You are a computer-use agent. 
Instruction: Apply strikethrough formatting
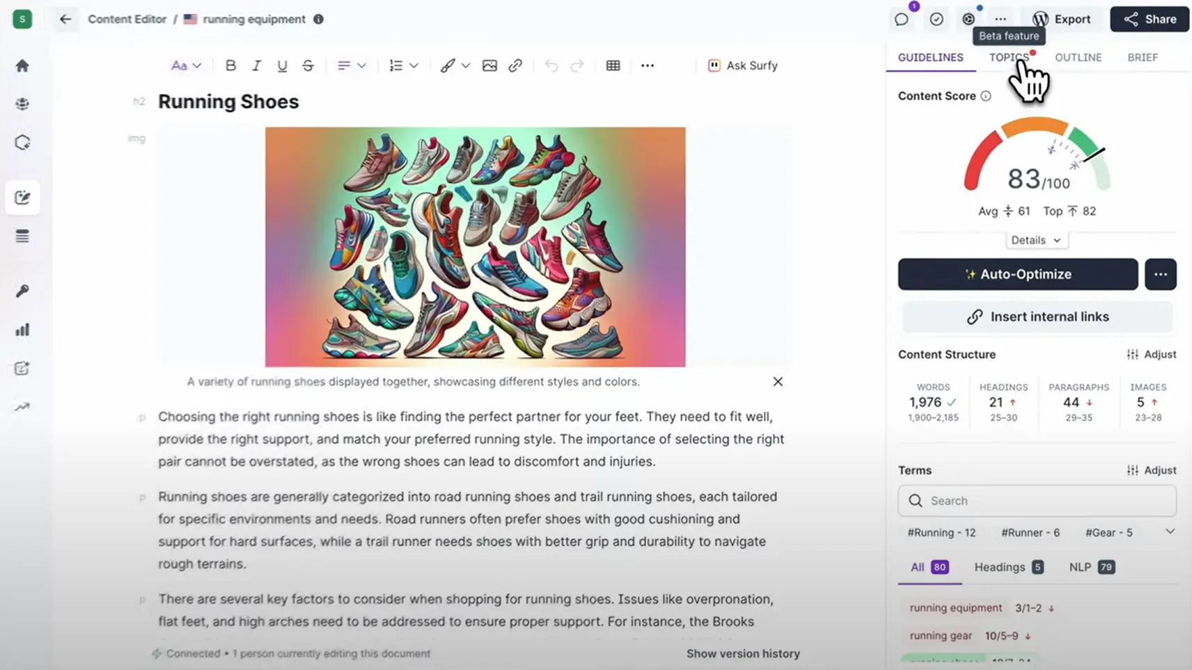tap(308, 65)
